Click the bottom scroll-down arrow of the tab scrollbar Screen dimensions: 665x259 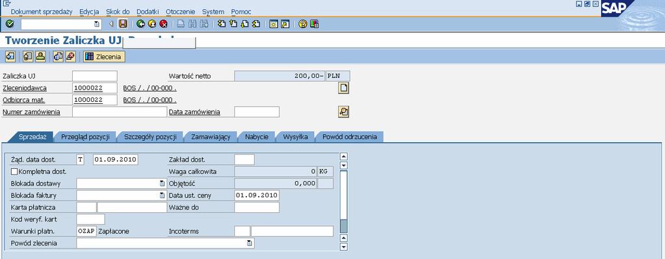click(x=343, y=247)
